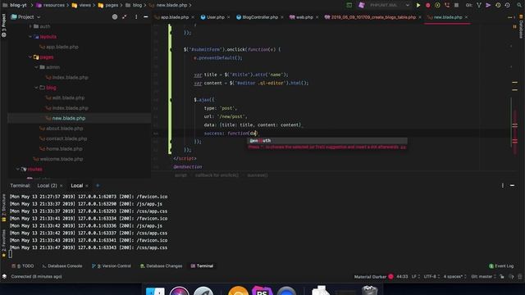The image size is (525, 295).
Task: Open the Git: master branch menu
Action: click(x=483, y=277)
